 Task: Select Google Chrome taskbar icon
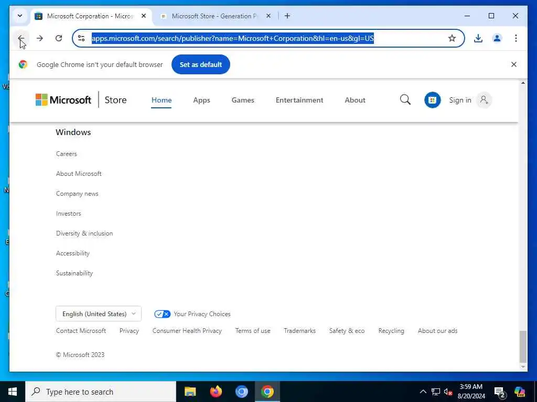pyautogui.click(x=267, y=392)
